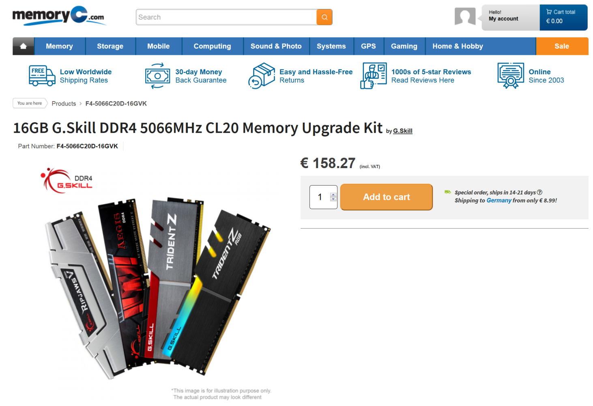Decrease quantity with the down stepper arrow
593x406 pixels.
(x=333, y=199)
